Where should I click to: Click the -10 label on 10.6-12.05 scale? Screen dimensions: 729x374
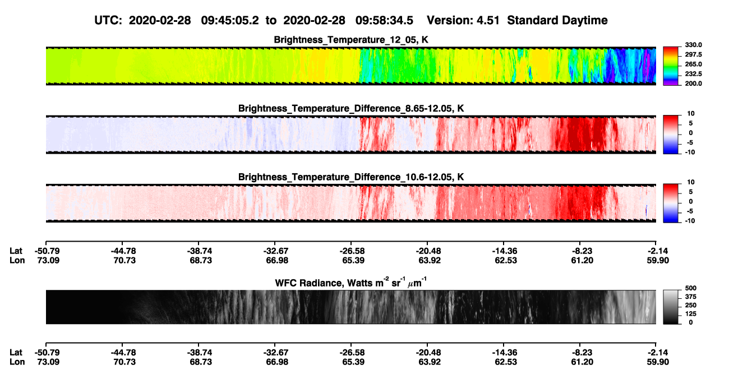point(689,221)
